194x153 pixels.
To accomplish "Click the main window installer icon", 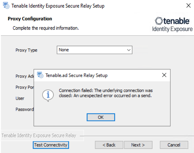I will 6,6.
